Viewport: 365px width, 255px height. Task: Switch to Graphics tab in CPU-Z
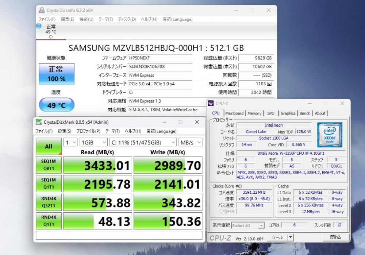[x=288, y=113]
